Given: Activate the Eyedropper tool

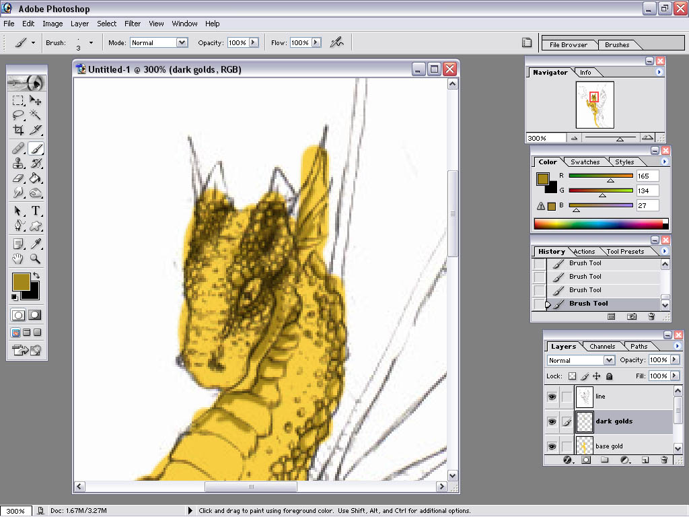Looking at the screenshot, I should tap(36, 243).
